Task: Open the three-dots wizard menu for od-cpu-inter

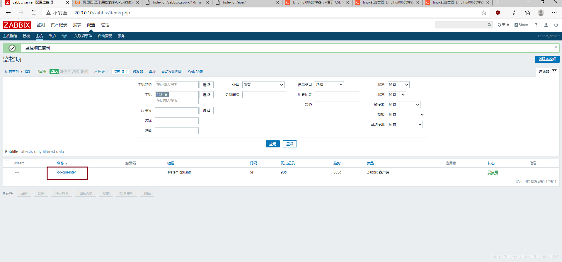Action: pos(17,173)
